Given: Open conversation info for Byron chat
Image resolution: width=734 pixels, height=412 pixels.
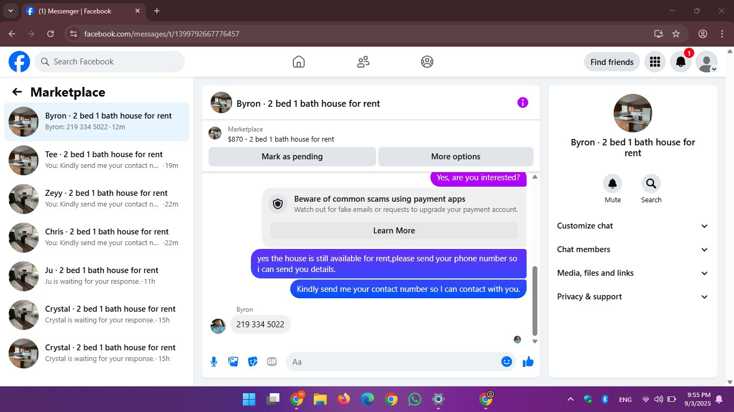Looking at the screenshot, I should pos(523,102).
